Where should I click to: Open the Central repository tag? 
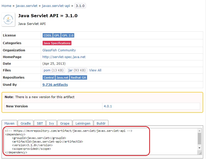(49, 78)
